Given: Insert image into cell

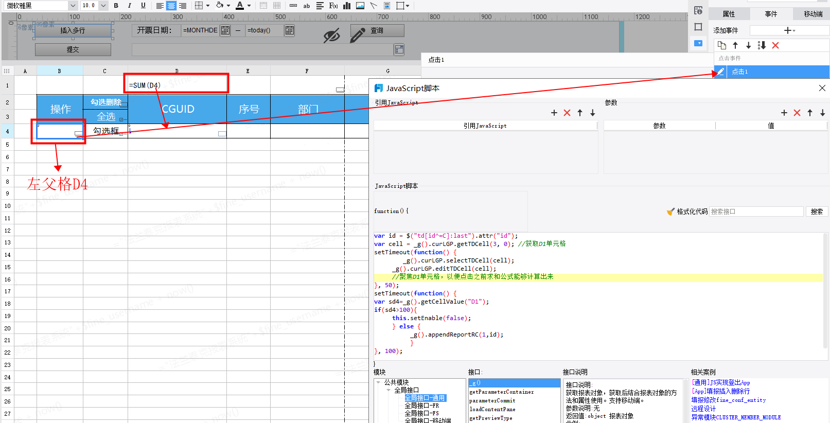Looking at the screenshot, I should coord(360,6).
